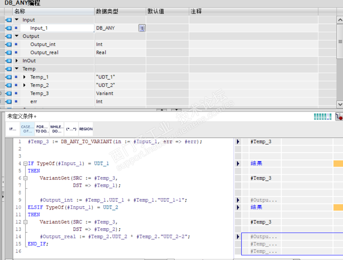
Task: Expand watch arrow for line 9 #Outpu...
Action: 238,200
